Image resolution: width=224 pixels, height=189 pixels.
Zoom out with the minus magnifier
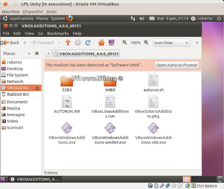[x=125, y=43]
